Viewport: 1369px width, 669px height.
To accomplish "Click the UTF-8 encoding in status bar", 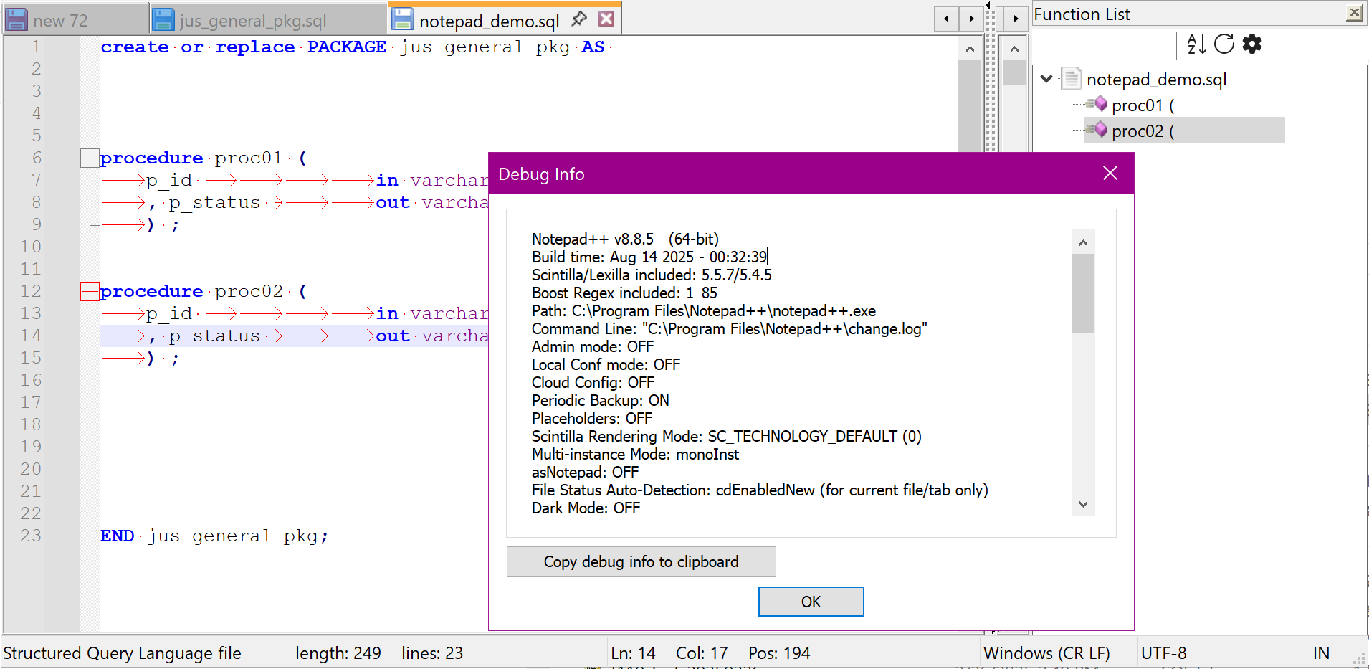I will coord(1163,653).
